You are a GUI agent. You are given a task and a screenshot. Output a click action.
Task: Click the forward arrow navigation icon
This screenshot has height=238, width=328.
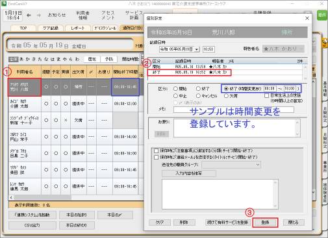coord(39,15)
